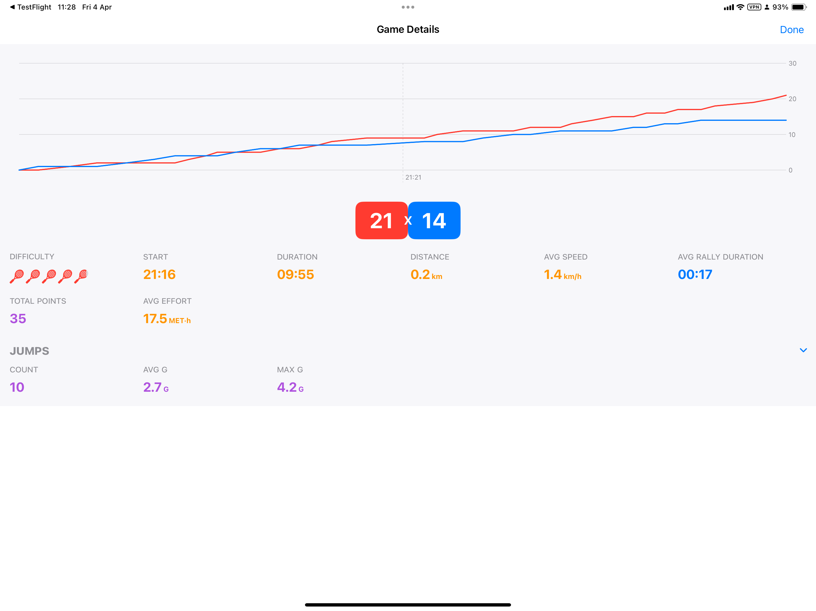Tap the second difficulty racket icon
816x611 pixels.
[33, 276]
